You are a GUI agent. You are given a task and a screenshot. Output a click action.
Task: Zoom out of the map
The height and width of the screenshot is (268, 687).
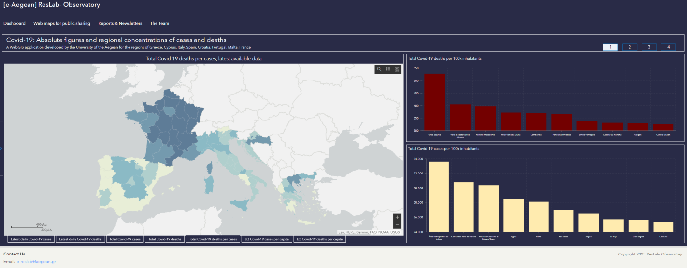(397, 225)
